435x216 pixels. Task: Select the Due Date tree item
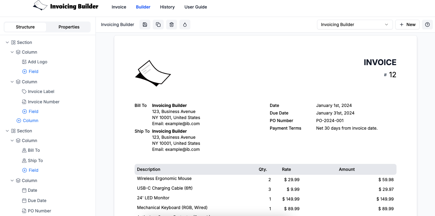pyautogui.click(x=34, y=201)
